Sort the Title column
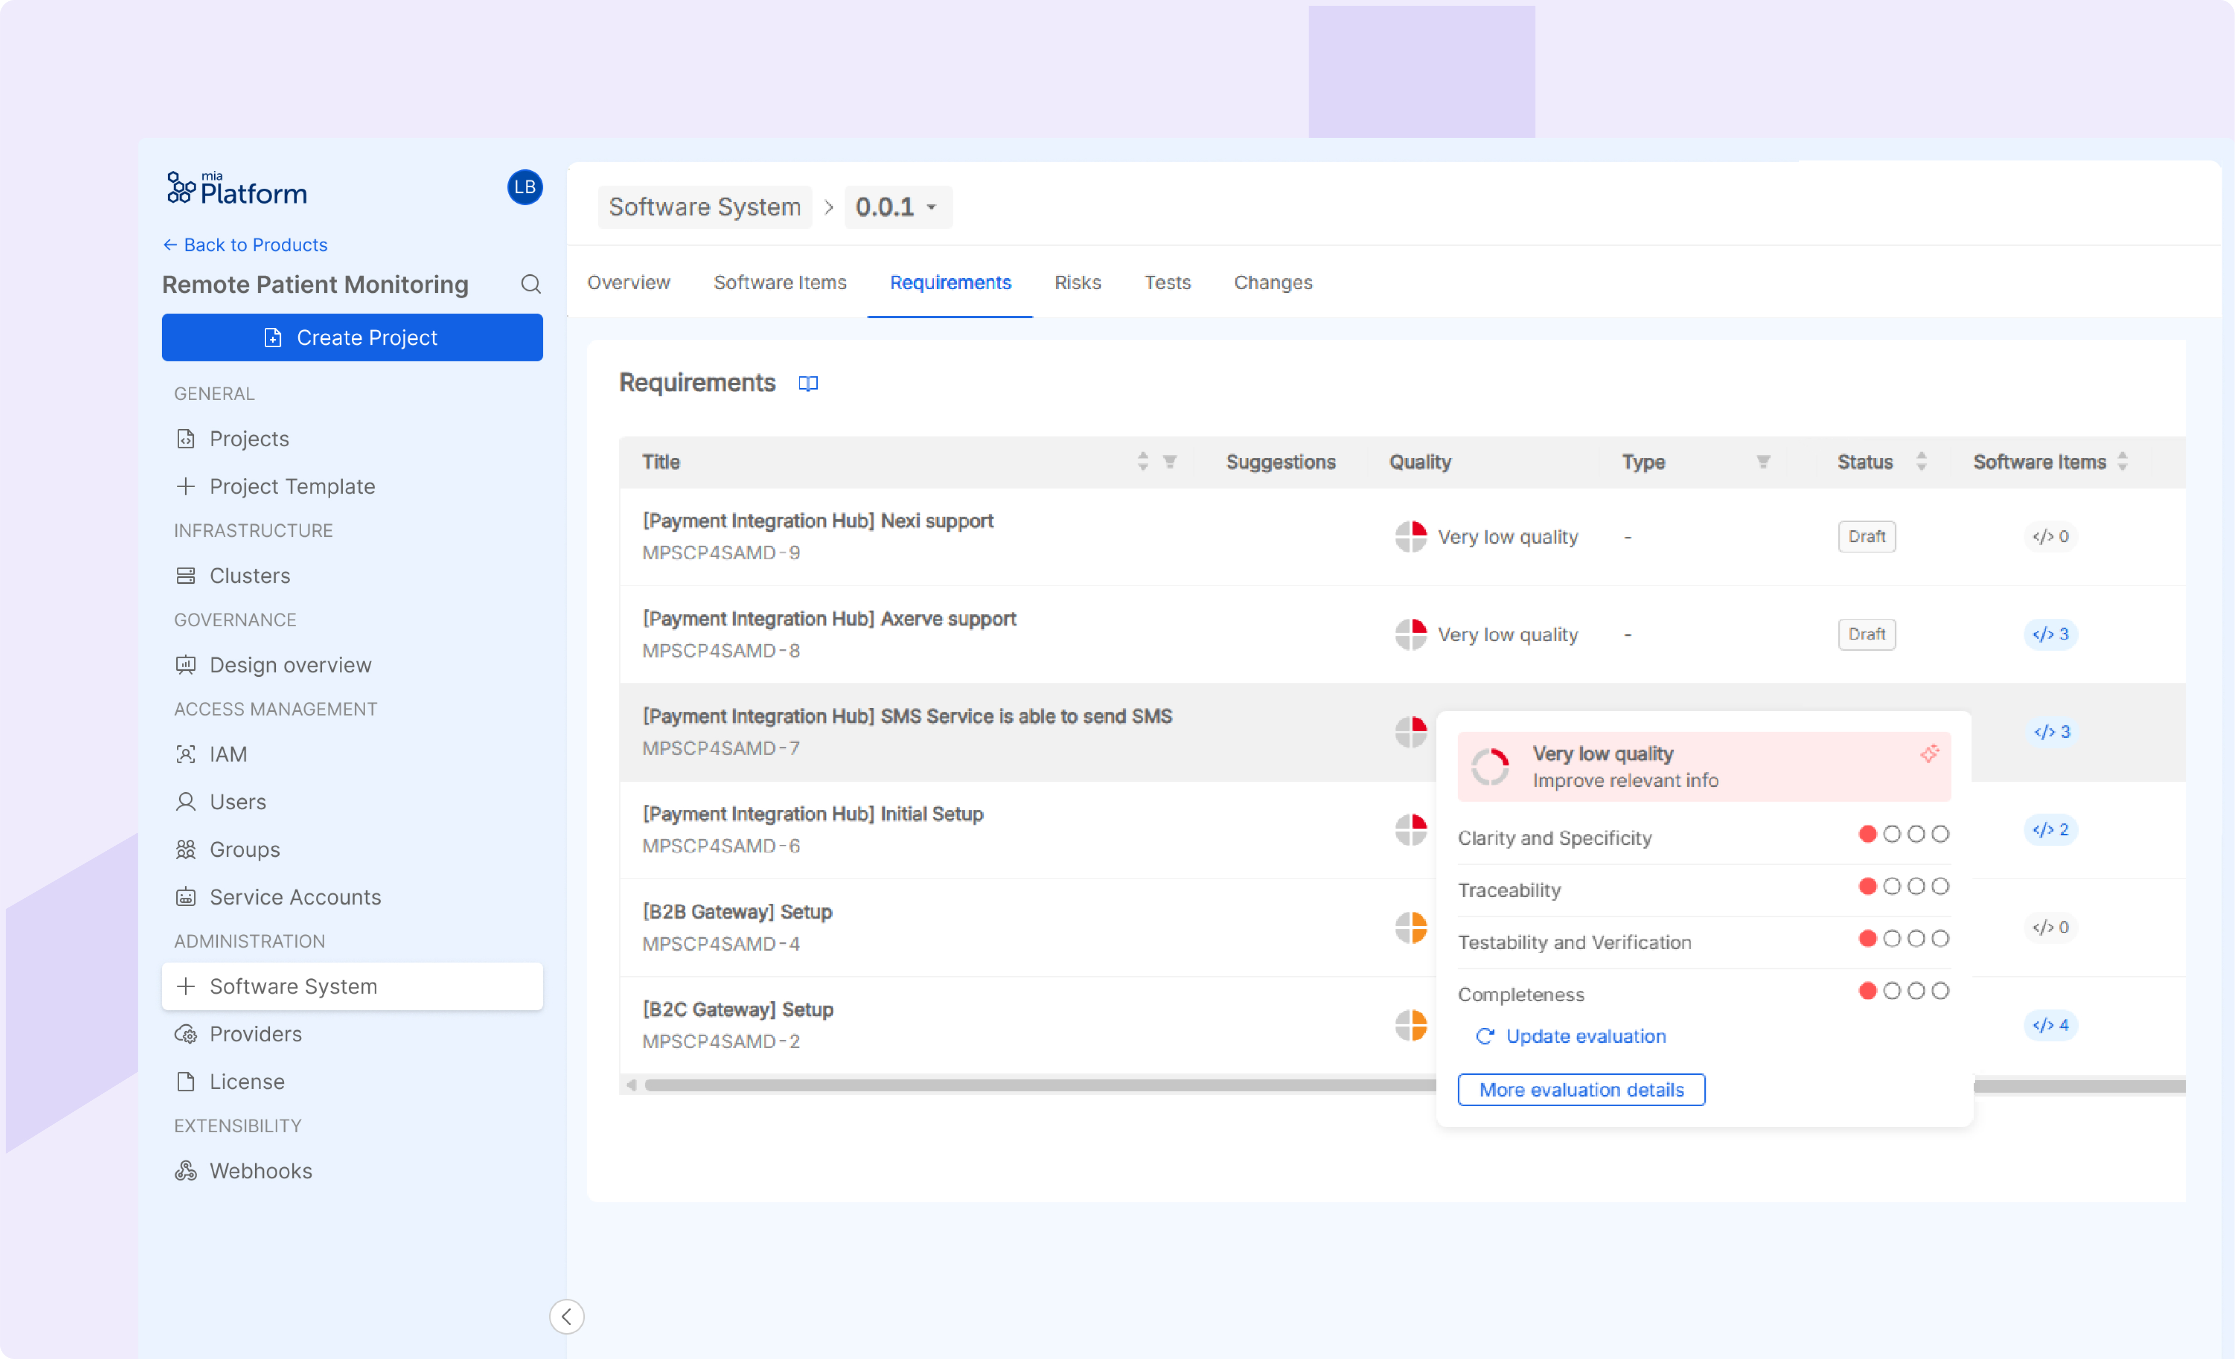This screenshot has width=2235, height=1359. pyautogui.click(x=1143, y=461)
